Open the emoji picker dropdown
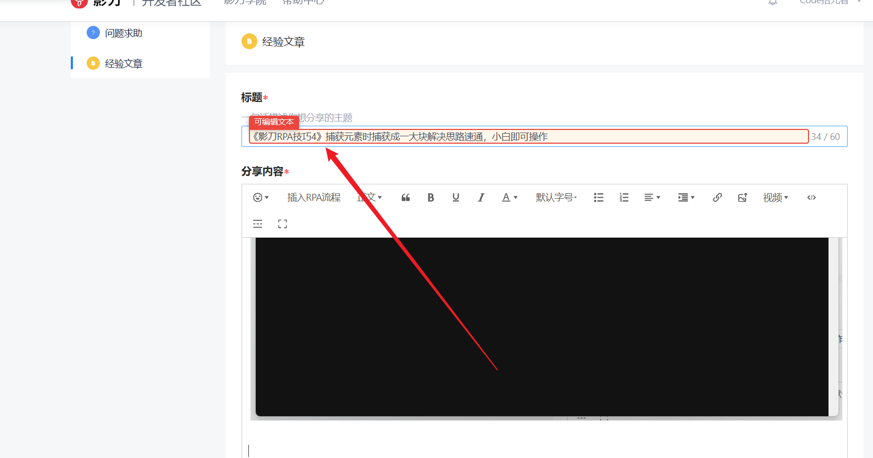 point(261,198)
